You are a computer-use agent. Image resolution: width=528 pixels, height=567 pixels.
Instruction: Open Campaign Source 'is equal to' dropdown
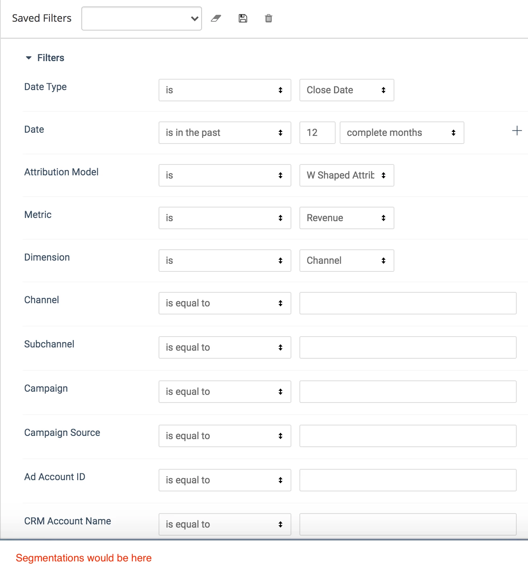(225, 436)
